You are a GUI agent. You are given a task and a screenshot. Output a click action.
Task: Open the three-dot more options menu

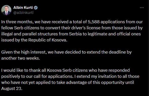pyautogui.click(x=142, y=8)
